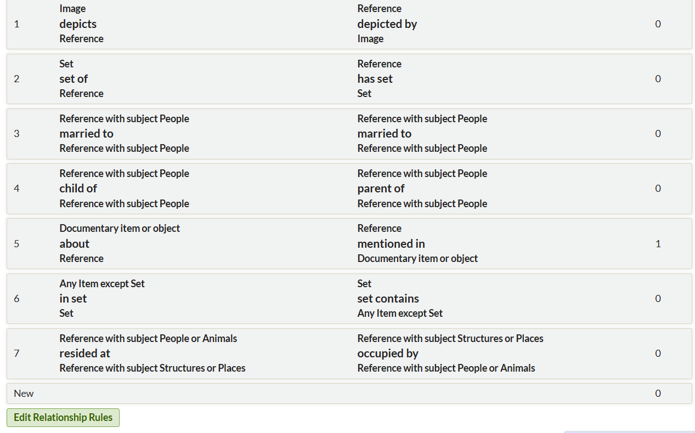Click the "has set" inverse label
Viewport: 695px width, 433px height.
click(375, 79)
